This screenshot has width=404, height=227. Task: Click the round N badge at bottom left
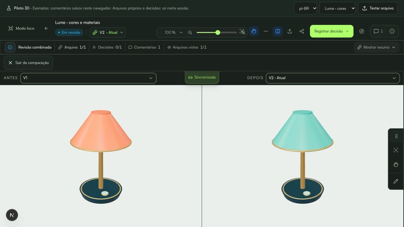[x=12, y=215]
